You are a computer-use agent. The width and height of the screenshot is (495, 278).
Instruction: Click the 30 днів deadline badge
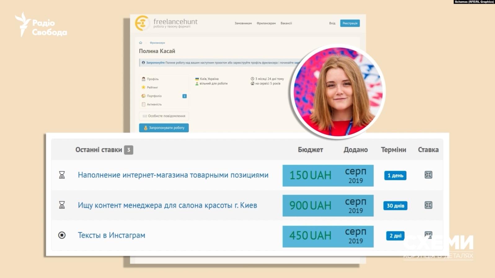[x=395, y=206]
